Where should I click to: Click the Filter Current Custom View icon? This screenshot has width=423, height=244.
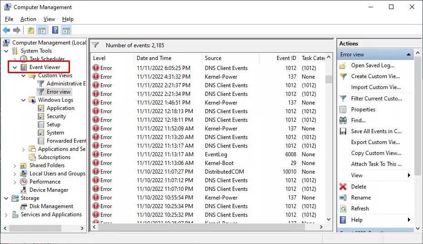pos(343,99)
